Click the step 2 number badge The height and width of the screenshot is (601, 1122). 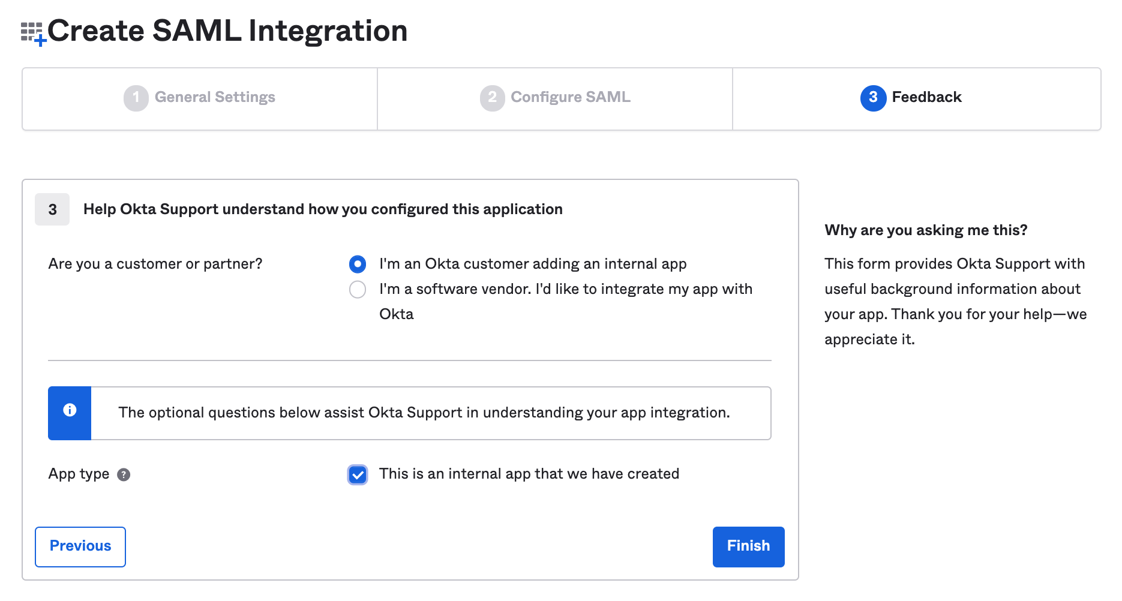(x=491, y=98)
